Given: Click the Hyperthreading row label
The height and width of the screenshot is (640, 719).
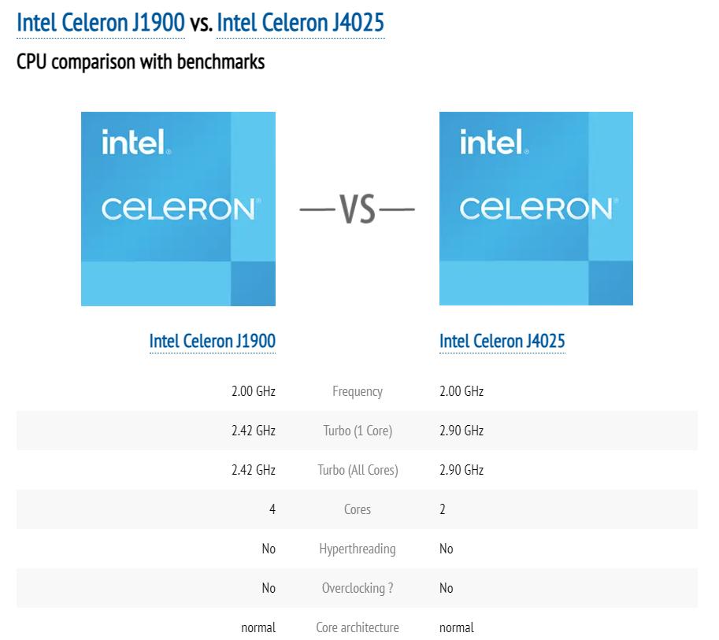Looking at the screenshot, I should [358, 549].
